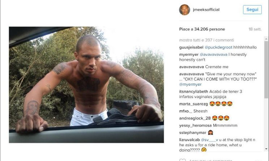Screen dimensions: 269x161
Task: Click the scrollbar up arrow in comments
Action: 266,39
